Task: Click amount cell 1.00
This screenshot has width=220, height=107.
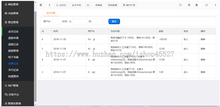Action: tap(161, 72)
